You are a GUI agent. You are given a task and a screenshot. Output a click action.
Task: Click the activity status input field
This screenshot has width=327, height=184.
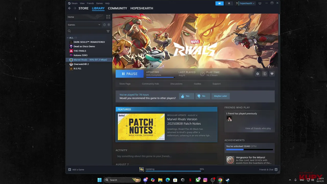[166, 156]
